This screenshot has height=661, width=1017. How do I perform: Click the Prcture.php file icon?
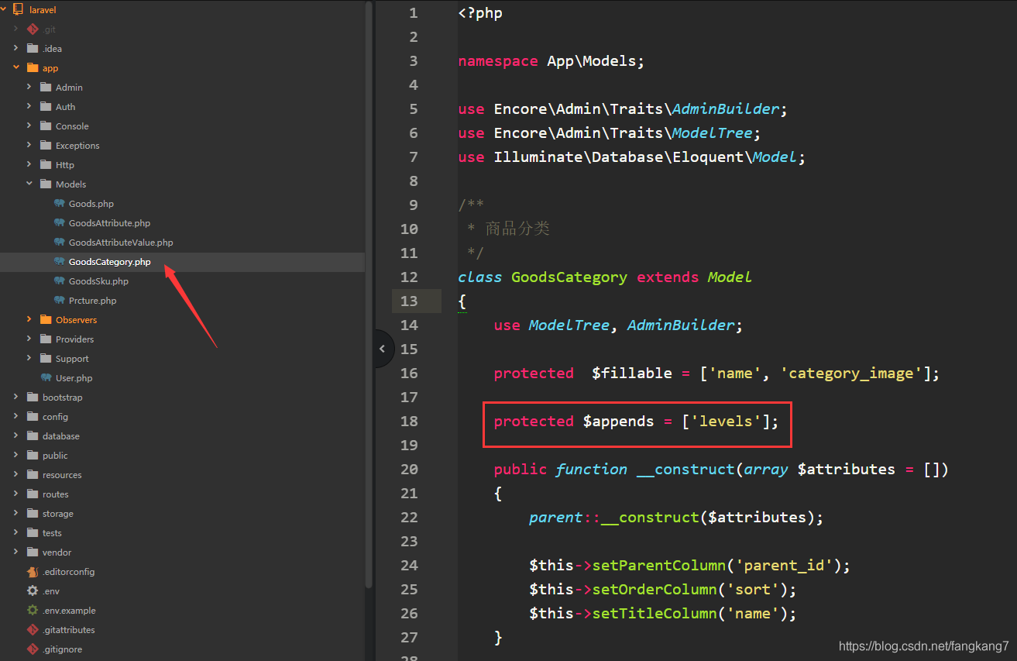(x=60, y=301)
